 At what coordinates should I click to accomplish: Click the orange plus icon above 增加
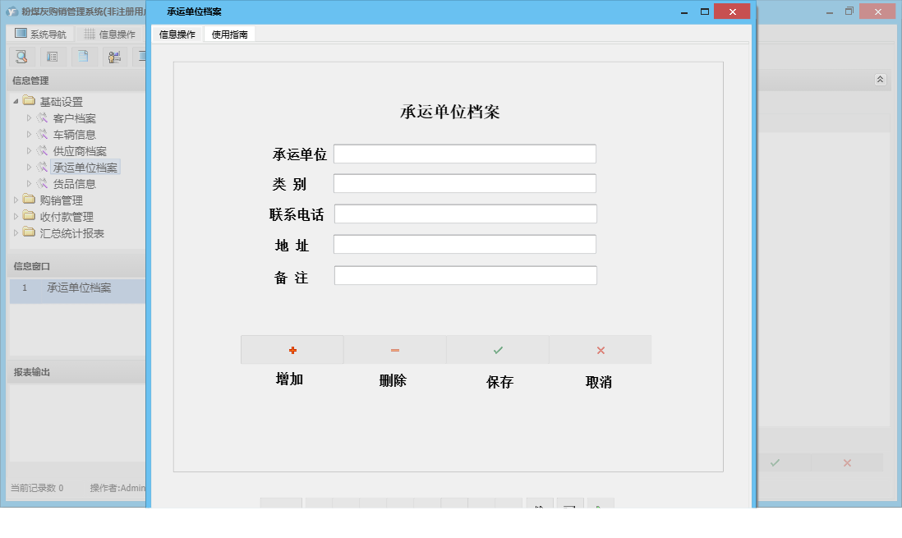point(292,349)
